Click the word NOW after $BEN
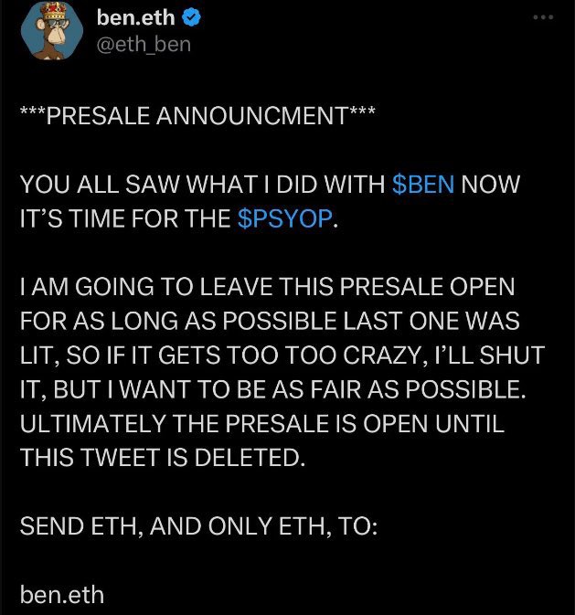Viewport: 575px width, 615px height. (491, 184)
